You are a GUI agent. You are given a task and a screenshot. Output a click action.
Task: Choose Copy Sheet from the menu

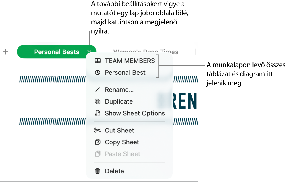(x=122, y=142)
